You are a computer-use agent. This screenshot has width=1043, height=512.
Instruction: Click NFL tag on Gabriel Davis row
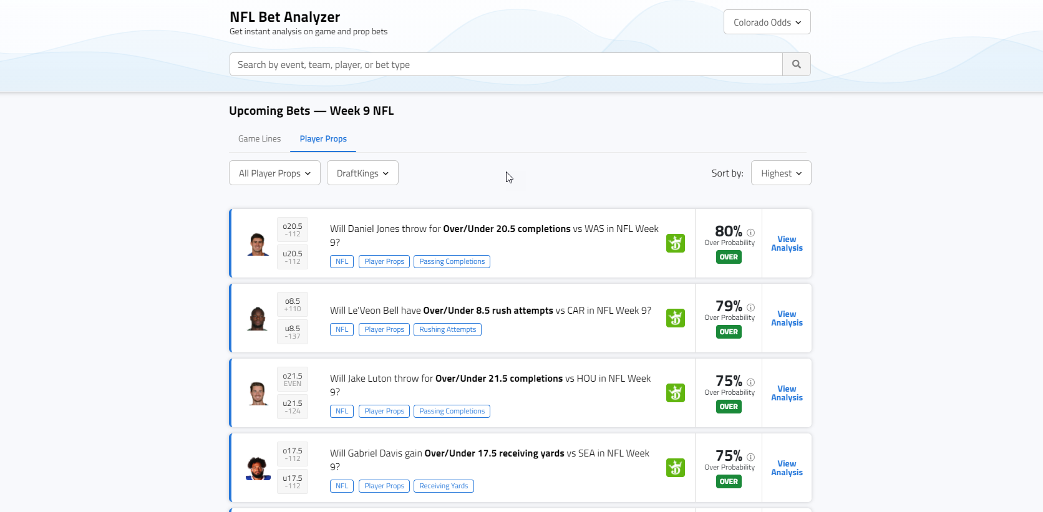tap(342, 486)
